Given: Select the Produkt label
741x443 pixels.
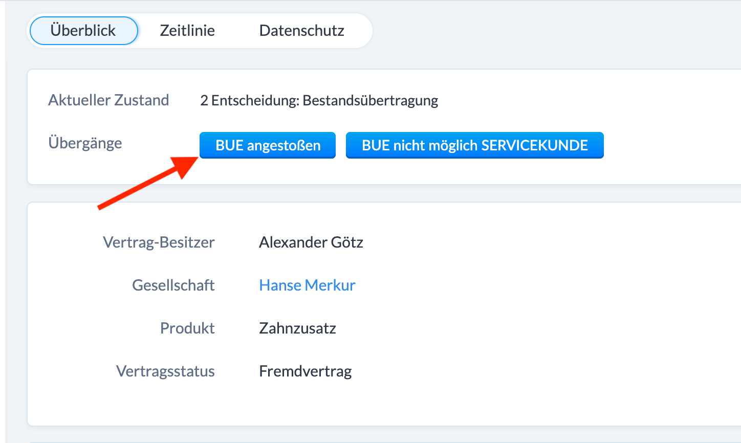Looking at the screenshot, I should (x=187, y=328).
